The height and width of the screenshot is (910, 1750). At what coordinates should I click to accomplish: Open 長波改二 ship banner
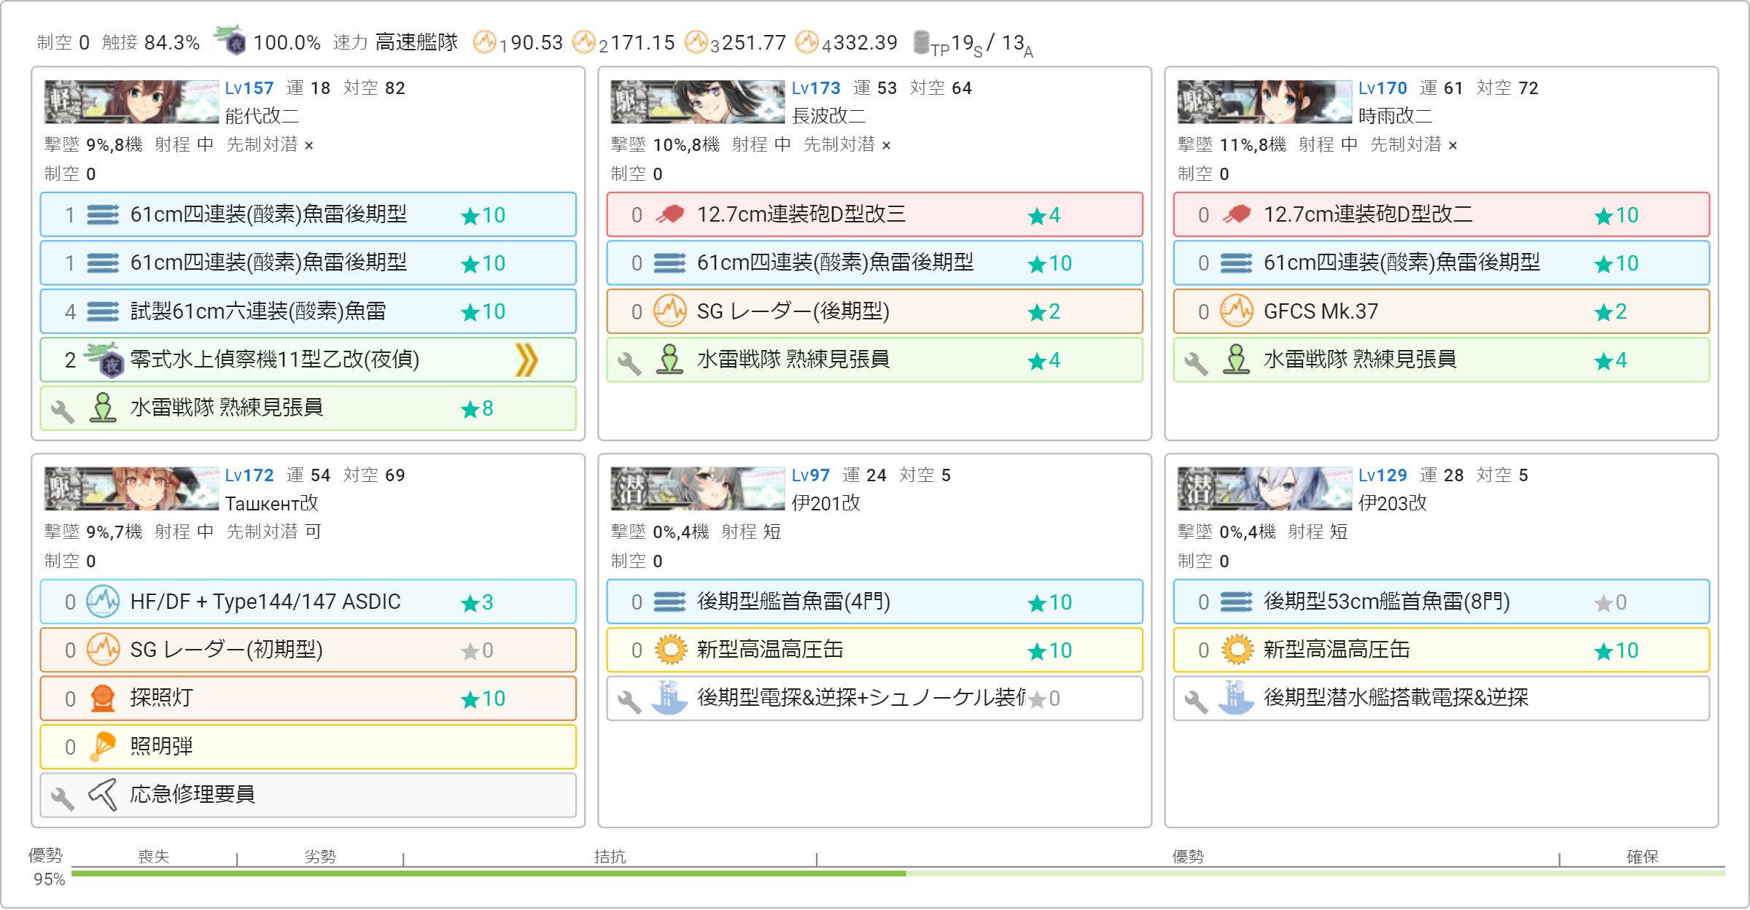[698, 101]
